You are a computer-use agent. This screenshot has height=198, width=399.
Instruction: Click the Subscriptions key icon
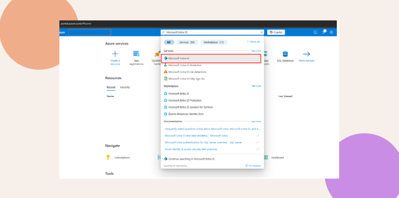click(x=108, y=157)
